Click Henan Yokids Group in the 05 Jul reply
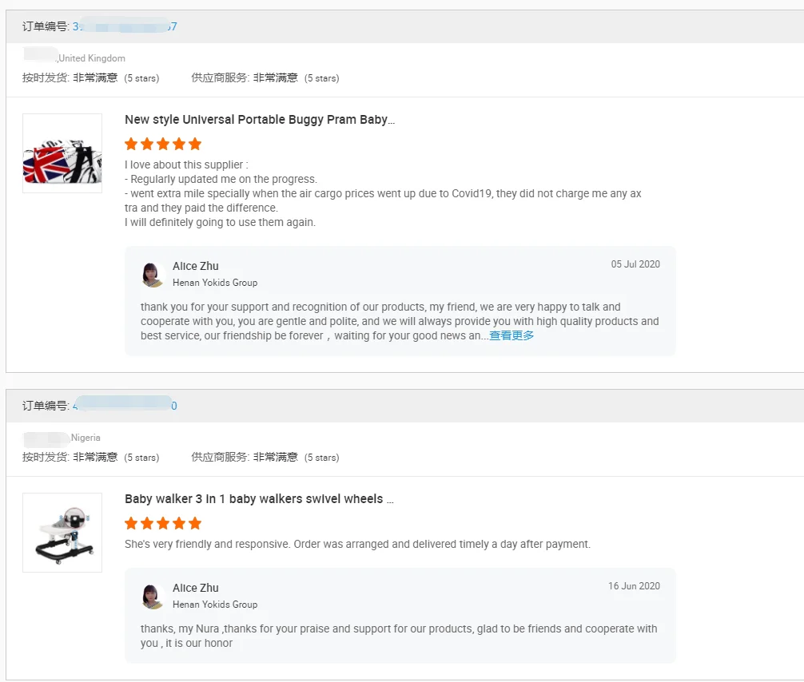The image size is (804, 682). coord(215,283)
